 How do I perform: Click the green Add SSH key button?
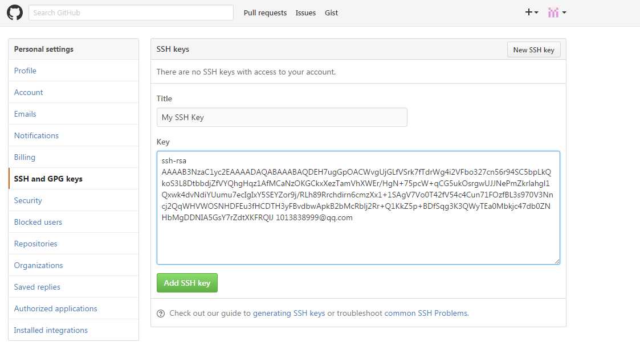point(187,283)
